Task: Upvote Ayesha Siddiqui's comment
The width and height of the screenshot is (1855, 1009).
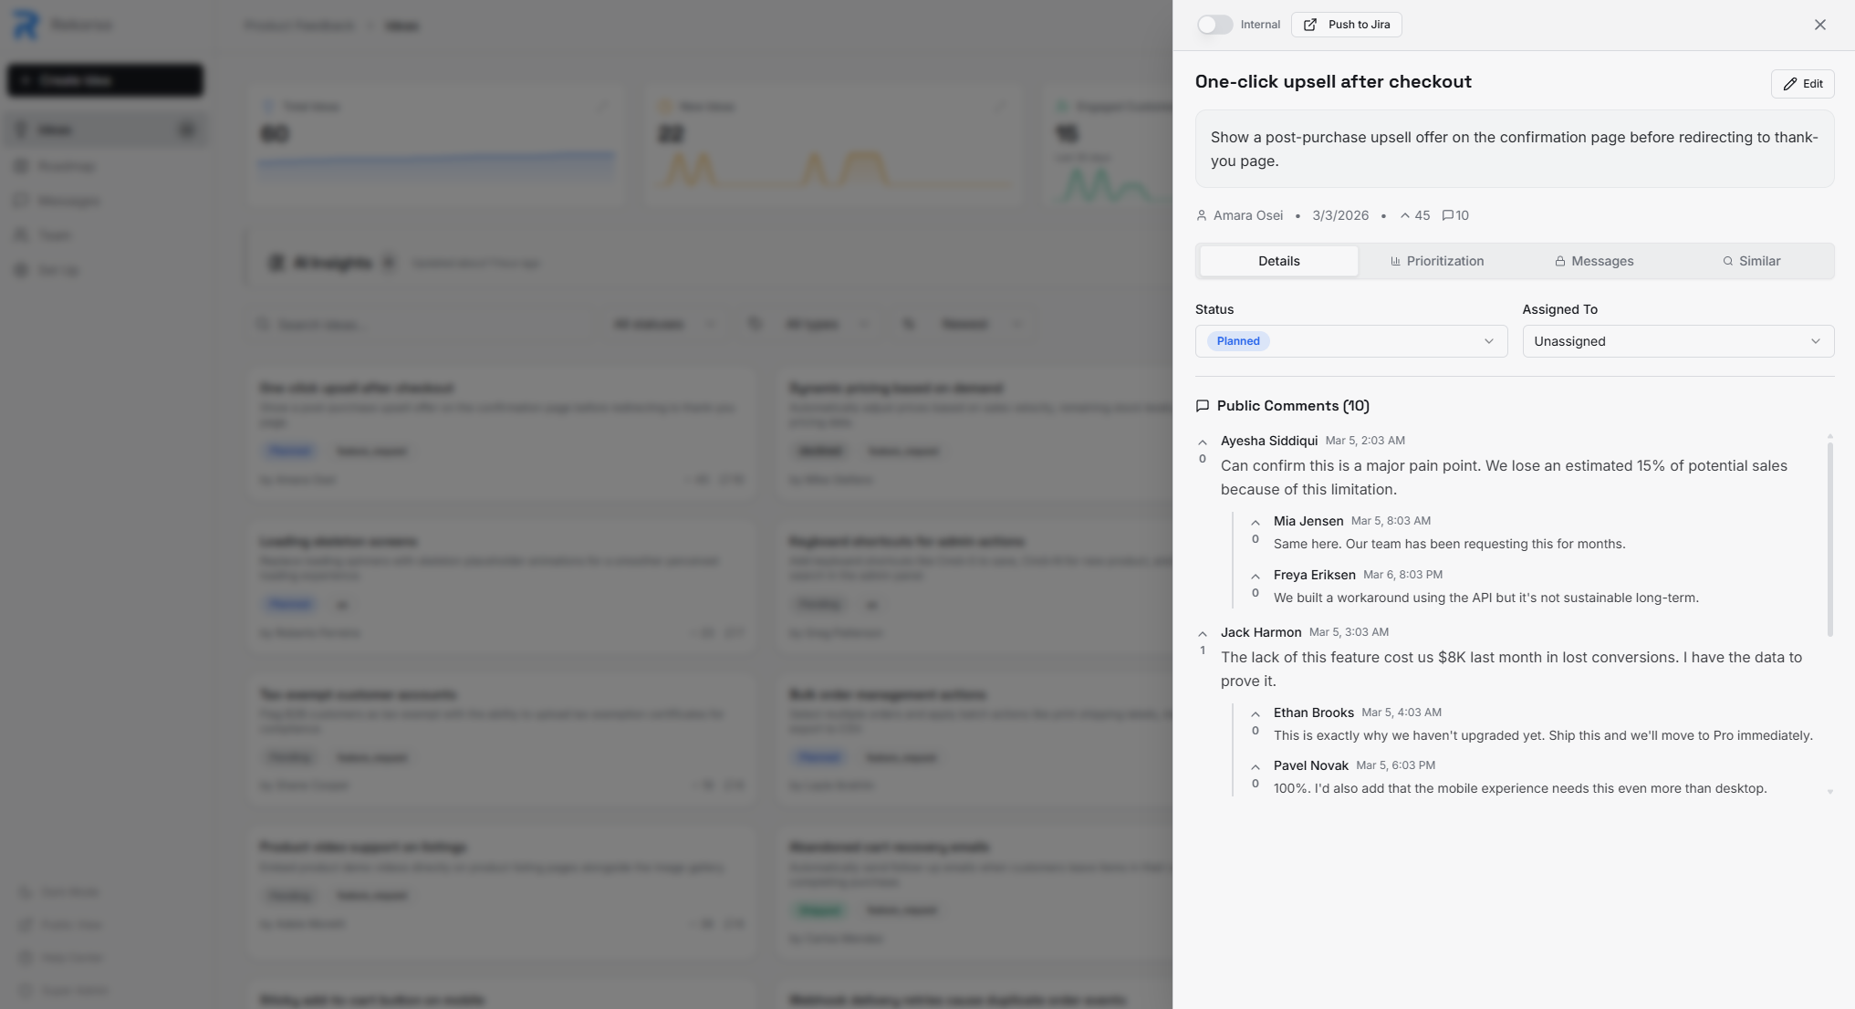Action: 1203,443
